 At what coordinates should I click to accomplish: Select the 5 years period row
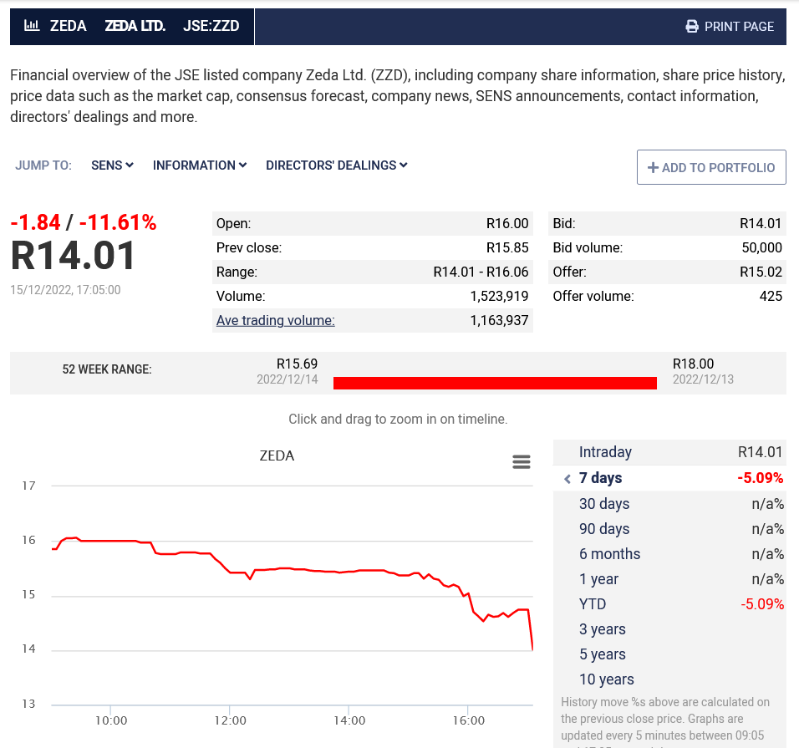669,654
